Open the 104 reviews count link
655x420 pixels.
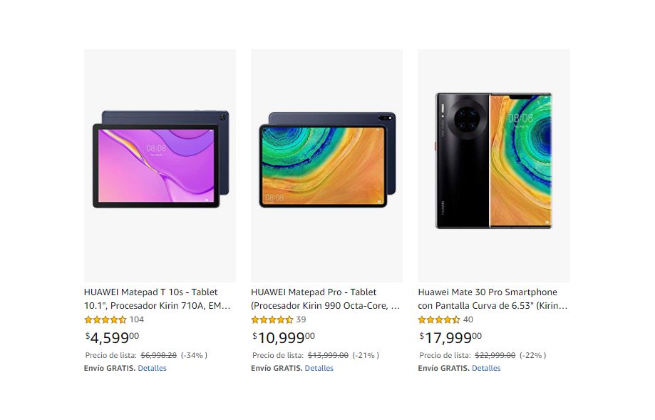pyautogui.click(x=137, y=319)
